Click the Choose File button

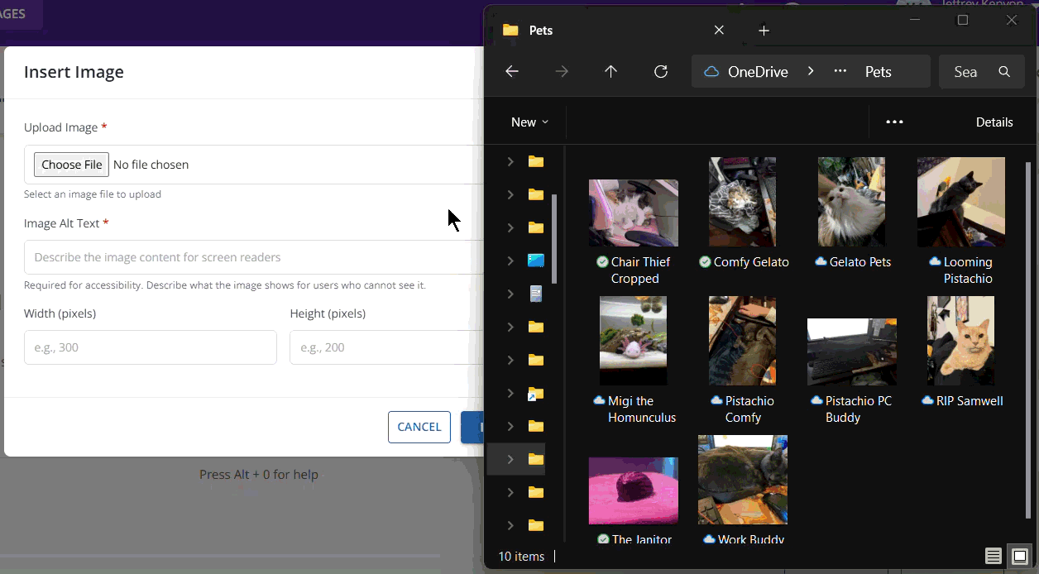(72, 165)
